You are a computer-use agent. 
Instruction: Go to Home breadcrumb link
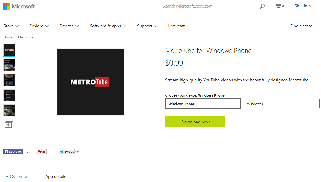pos(8,37)
